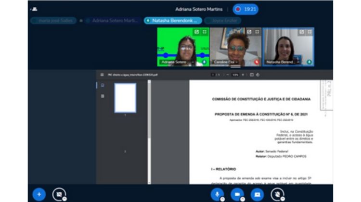This screenshot has width=361, height=202.
Task: Pop out Caroline's video tile
Action: [249, 32]
